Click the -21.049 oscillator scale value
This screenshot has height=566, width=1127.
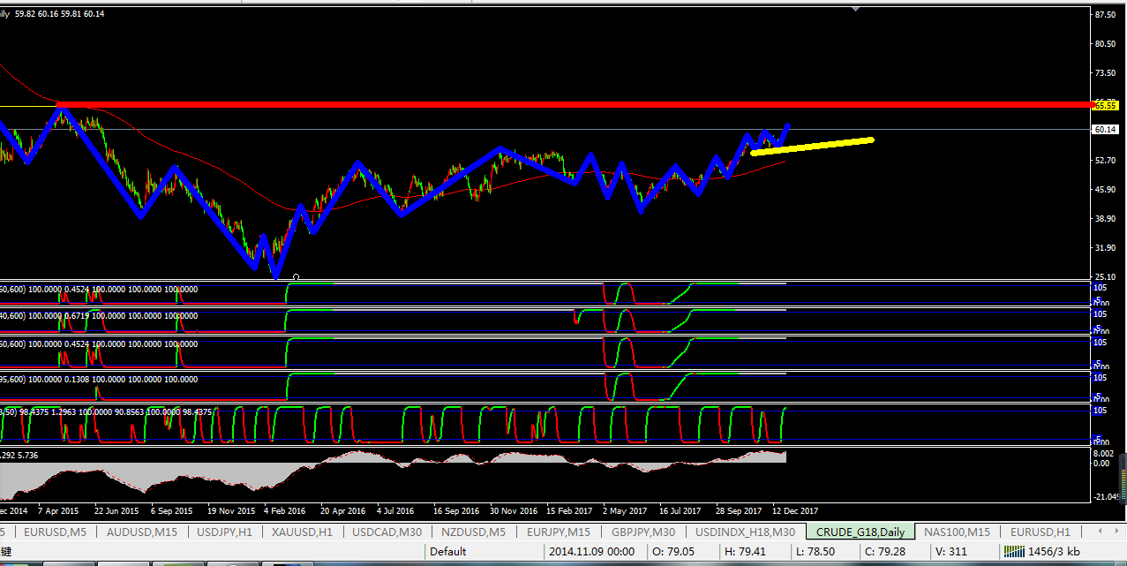tap(1108, 497)
